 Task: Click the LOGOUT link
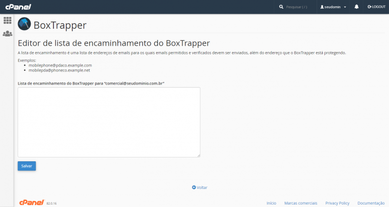point(376,7)
